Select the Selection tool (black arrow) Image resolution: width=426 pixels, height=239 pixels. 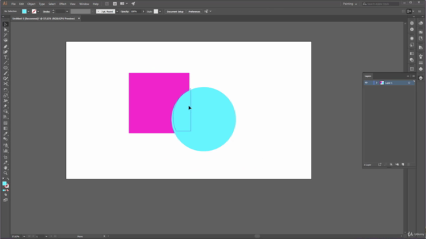[x=5, y=25]
